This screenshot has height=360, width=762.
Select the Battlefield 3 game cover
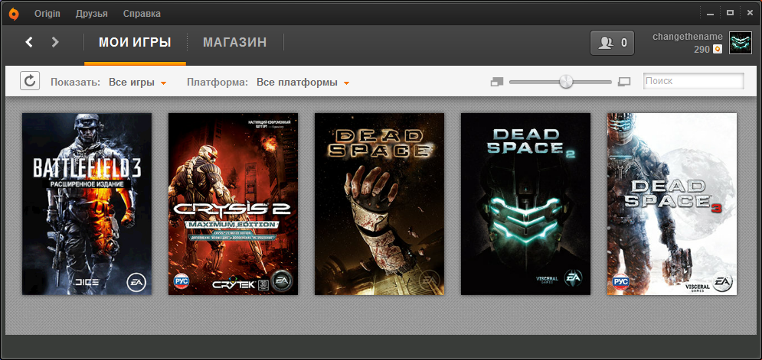[87, 204]
